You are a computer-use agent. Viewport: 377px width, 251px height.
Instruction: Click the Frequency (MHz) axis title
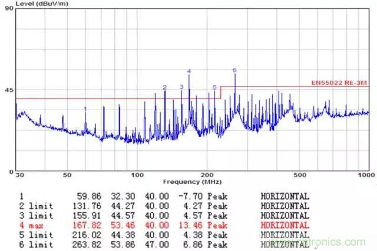tap(193, 181)
